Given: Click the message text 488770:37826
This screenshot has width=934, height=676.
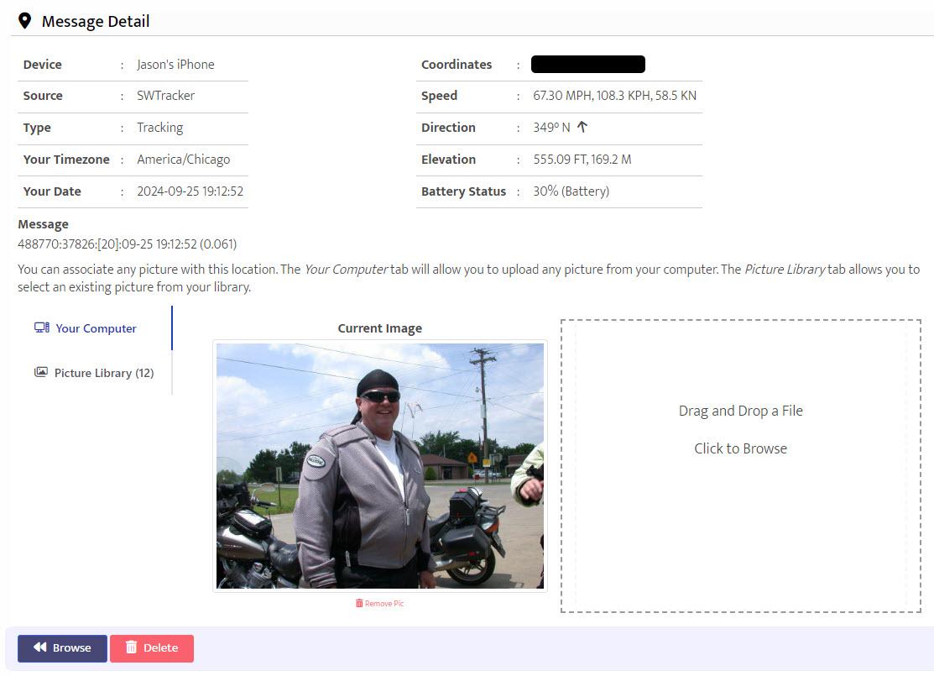Looking at the screenshot, I should 128,244.
